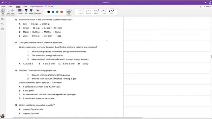Viewport: 212px width, 119px height.
Task: Click 'copper(II) carbonate' option
Action: (33, 109)
